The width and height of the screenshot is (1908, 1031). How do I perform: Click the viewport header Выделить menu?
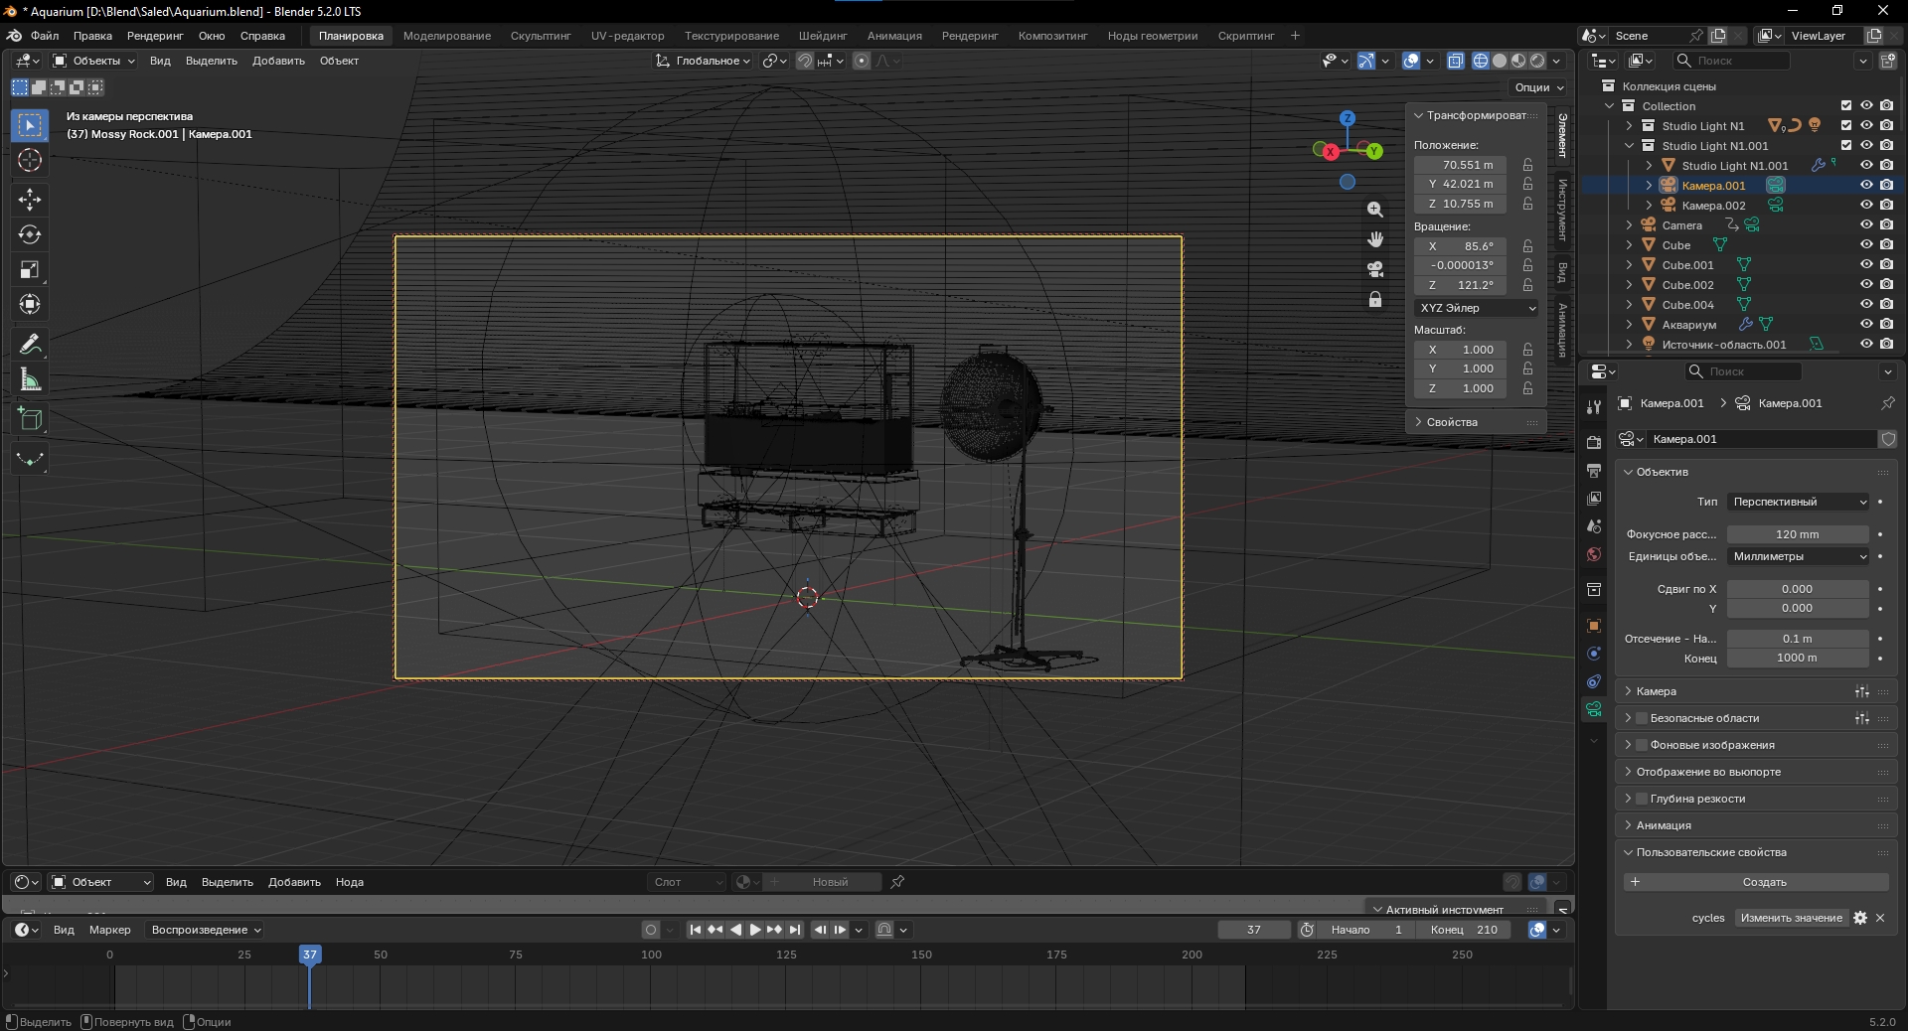212,61
